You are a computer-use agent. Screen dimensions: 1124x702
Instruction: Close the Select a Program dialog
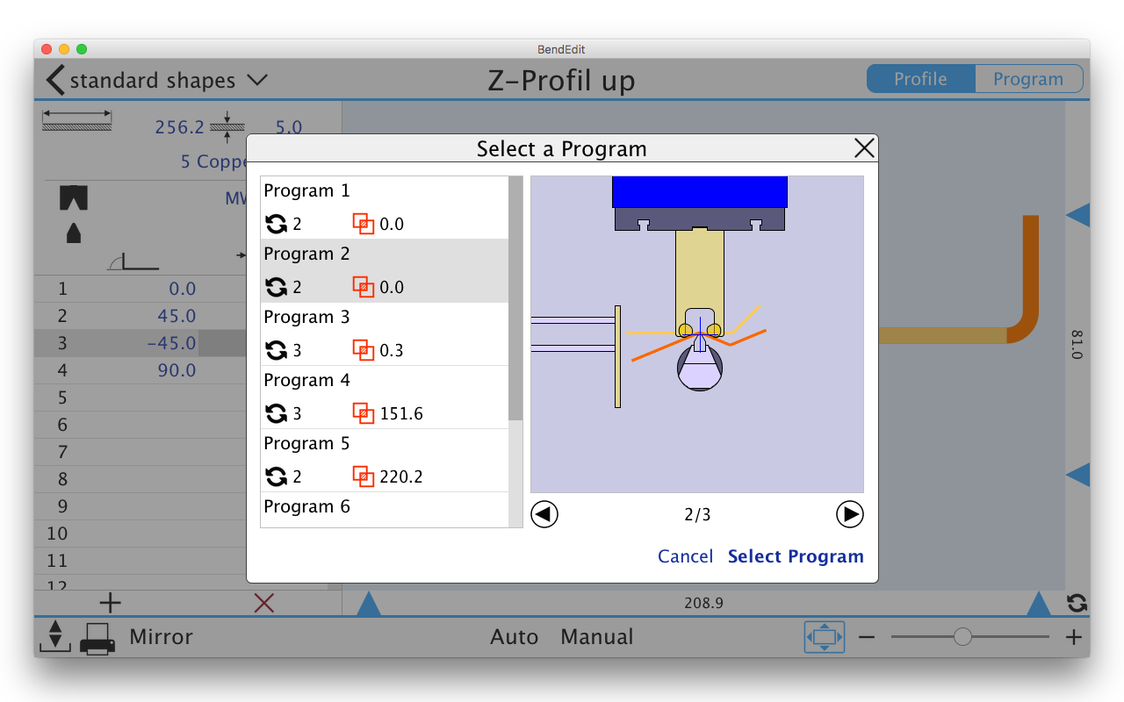click(864, 148)
